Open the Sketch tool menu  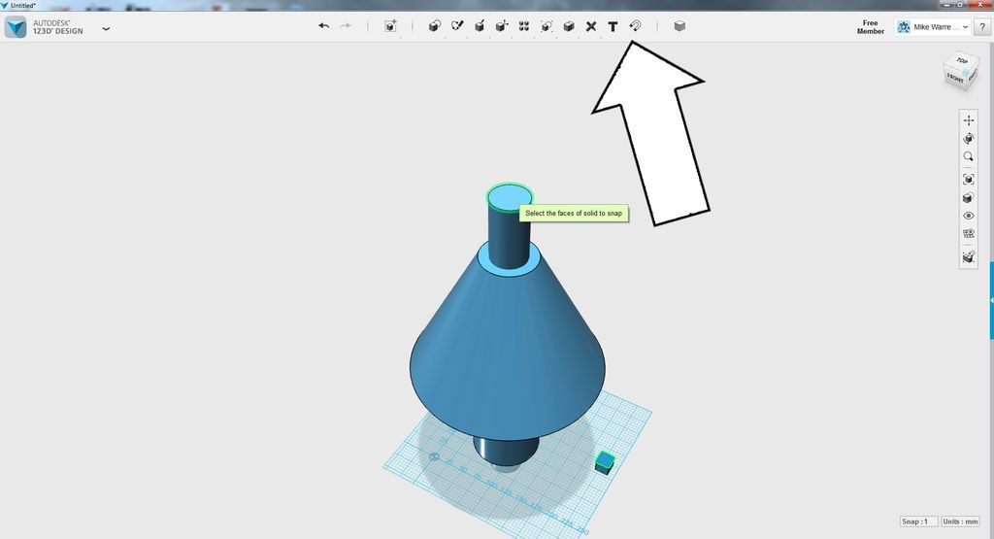click(457, 26)
